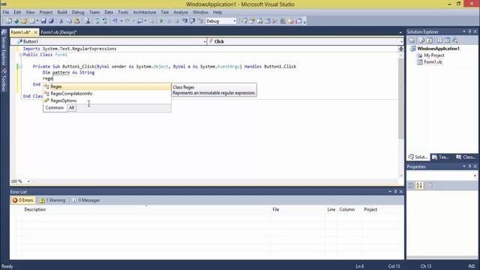Screen dimensions: 480x270
Task: Click the Open File toolbar icon
Action: (x=25, y=21)
